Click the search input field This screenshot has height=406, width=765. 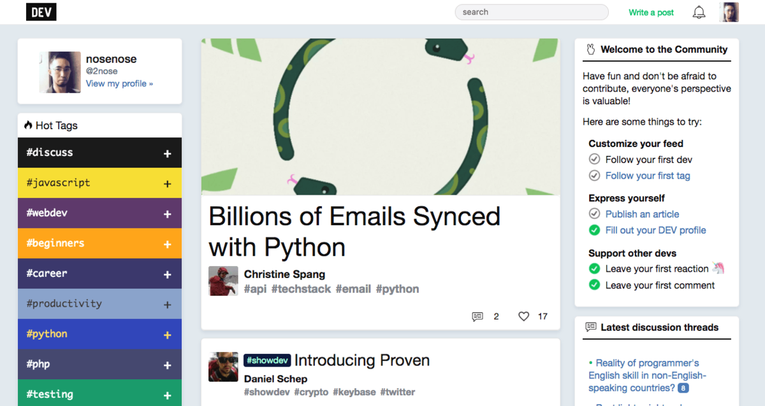tap(532, 12)
